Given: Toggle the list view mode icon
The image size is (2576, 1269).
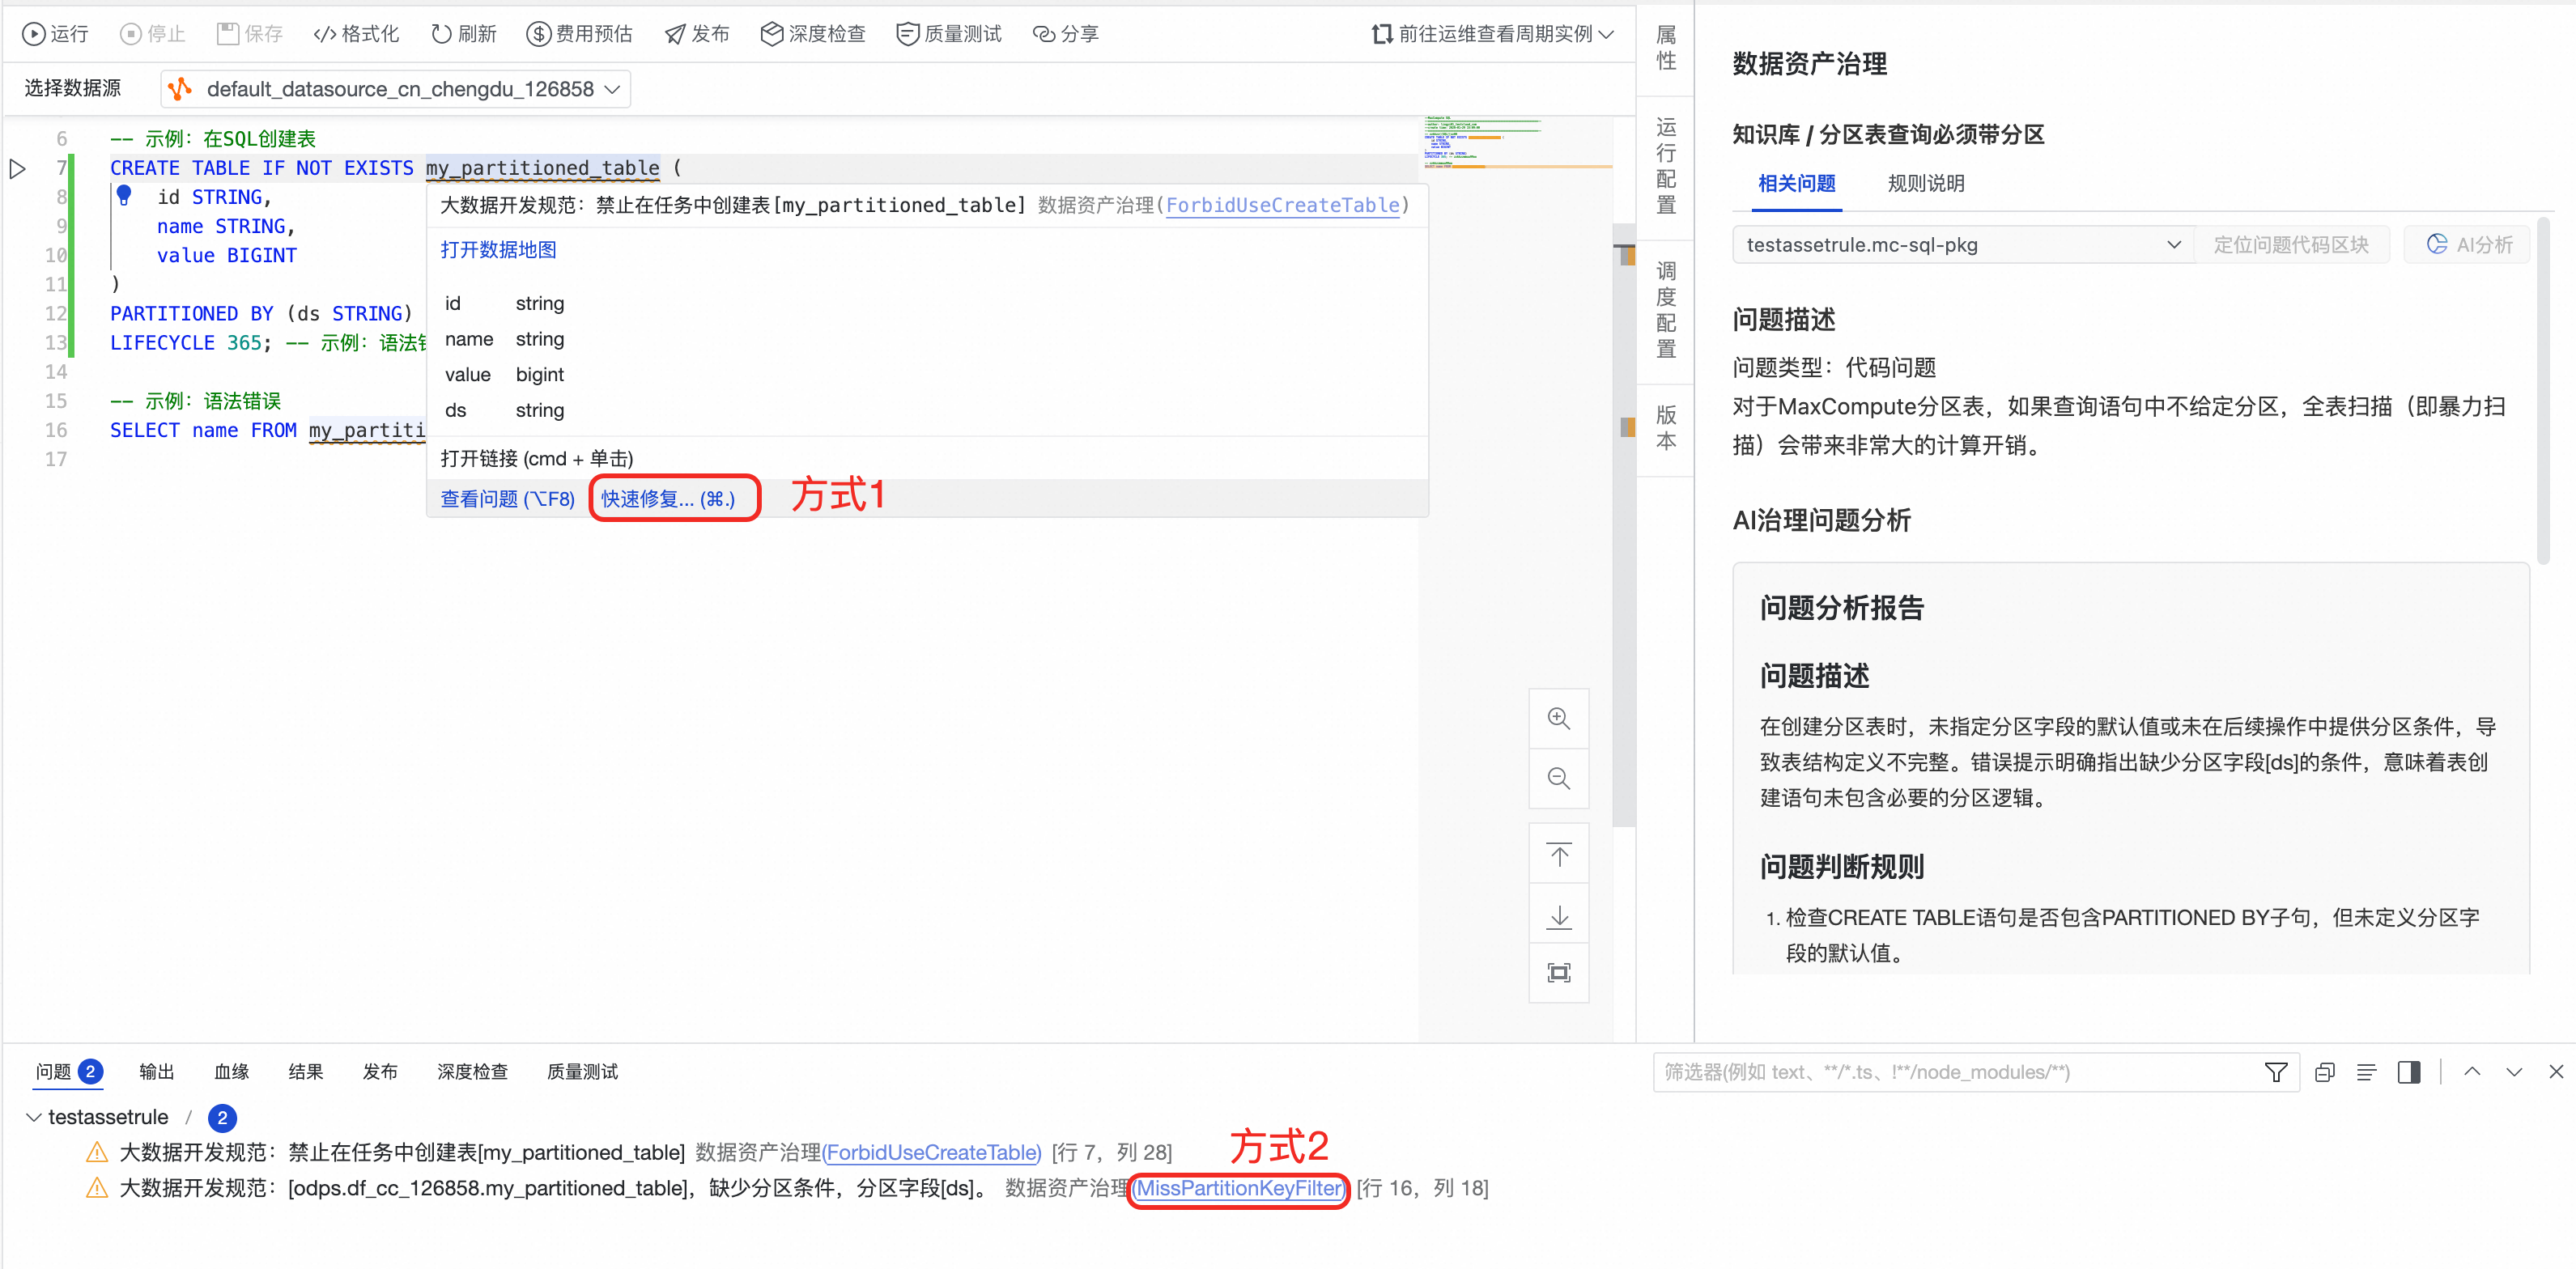Looking at the screenshot, I should [x=2366, y=1072].
